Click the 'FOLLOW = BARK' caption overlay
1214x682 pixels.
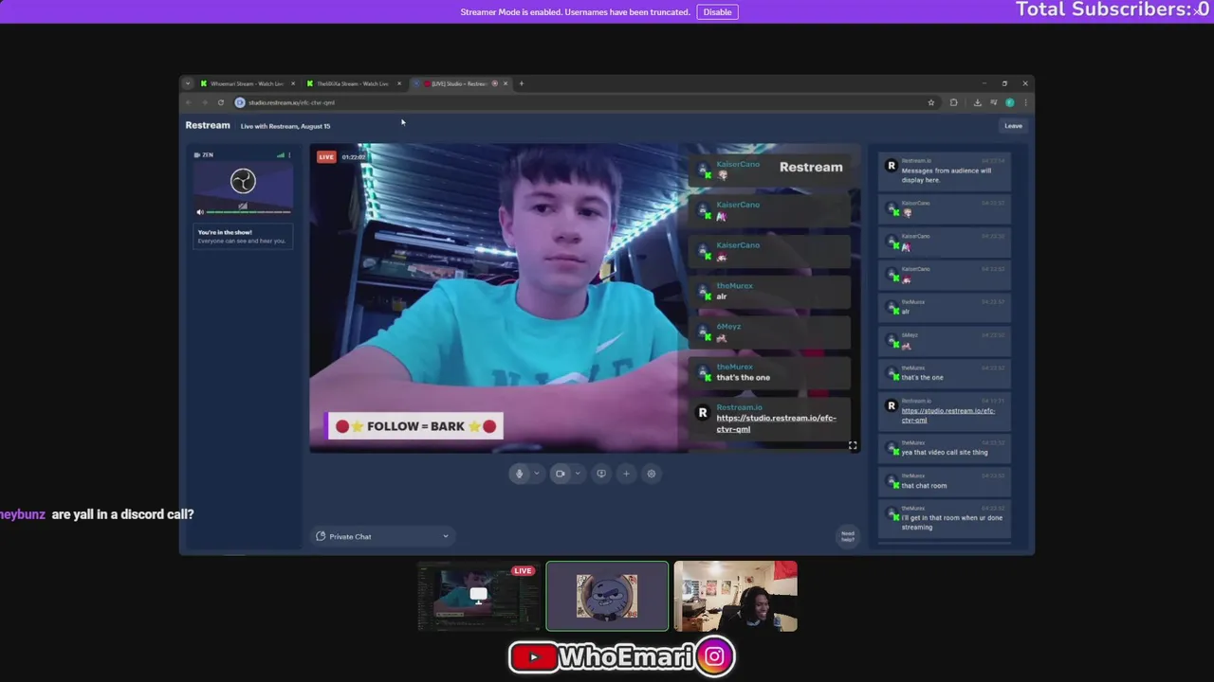click(415, 426)
